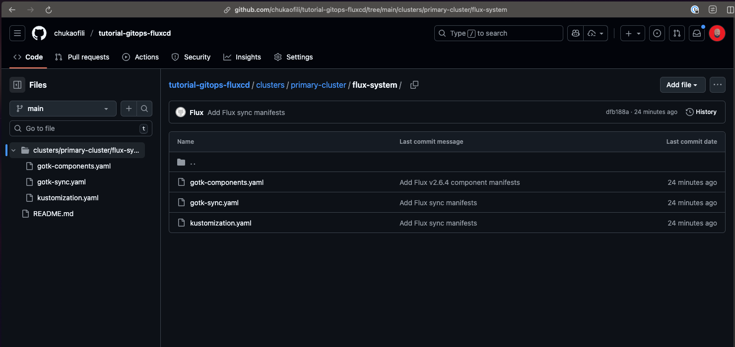Viewport: 735px width, 347px height.
Task: Click the Flux author name in commit bar
Action: 197,113
